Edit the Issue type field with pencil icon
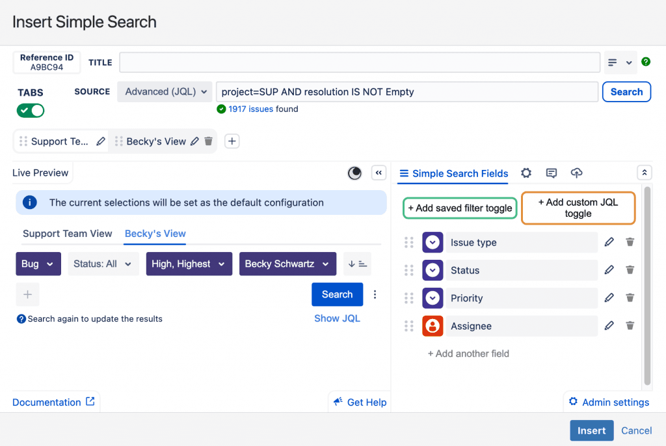Image resolution: width=666 pixels, height=446 pixels. tap(609, 242)
